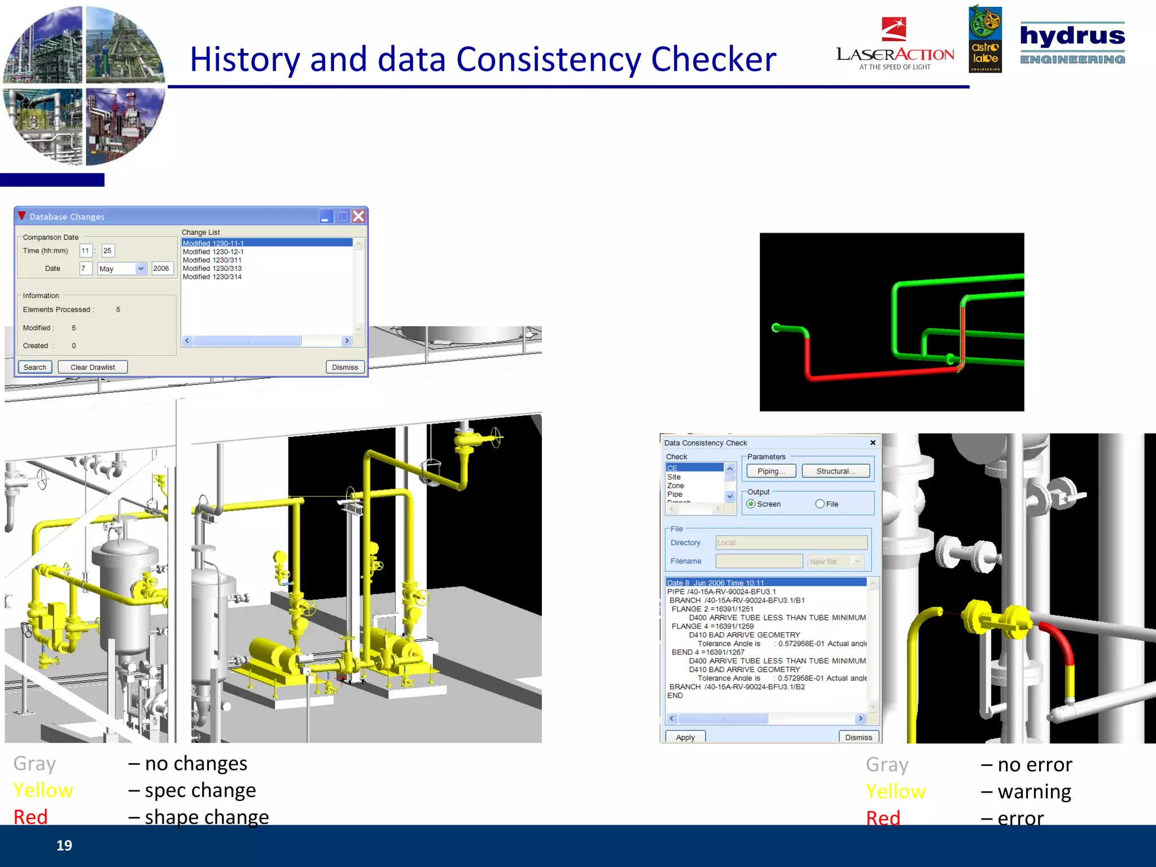Click results horizontal scroll right arrow
The image size is (1156, 867).
point(861,719)
